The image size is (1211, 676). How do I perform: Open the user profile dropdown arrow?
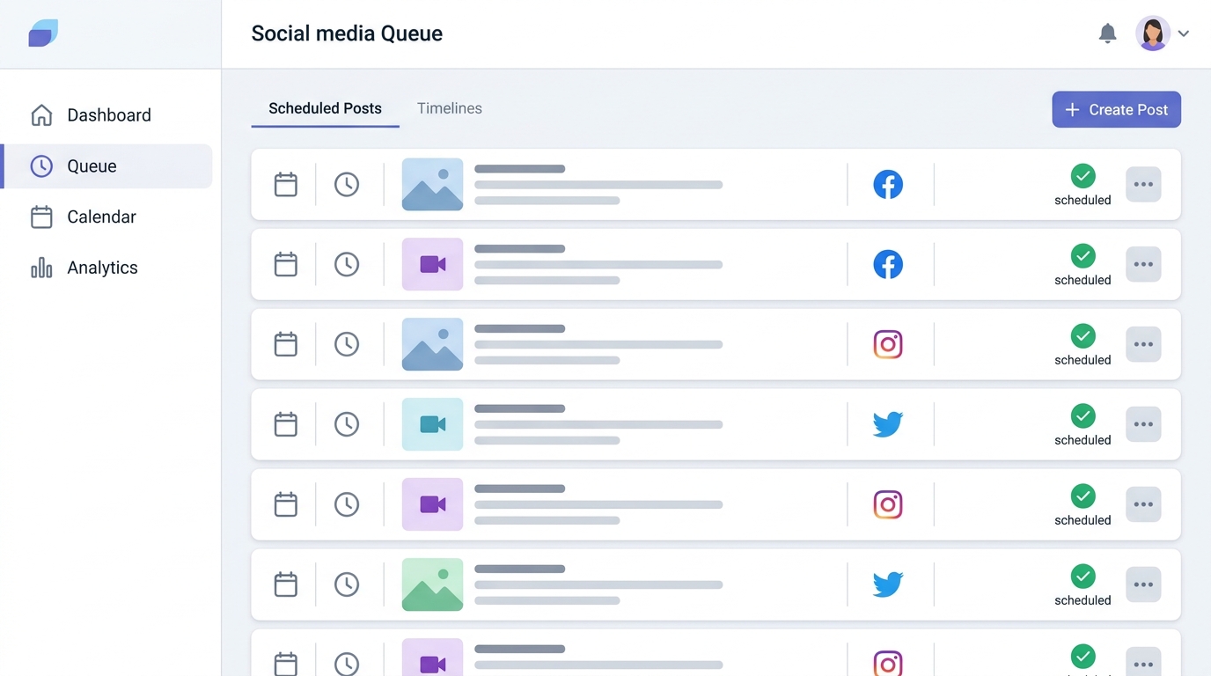[1184, 33]
